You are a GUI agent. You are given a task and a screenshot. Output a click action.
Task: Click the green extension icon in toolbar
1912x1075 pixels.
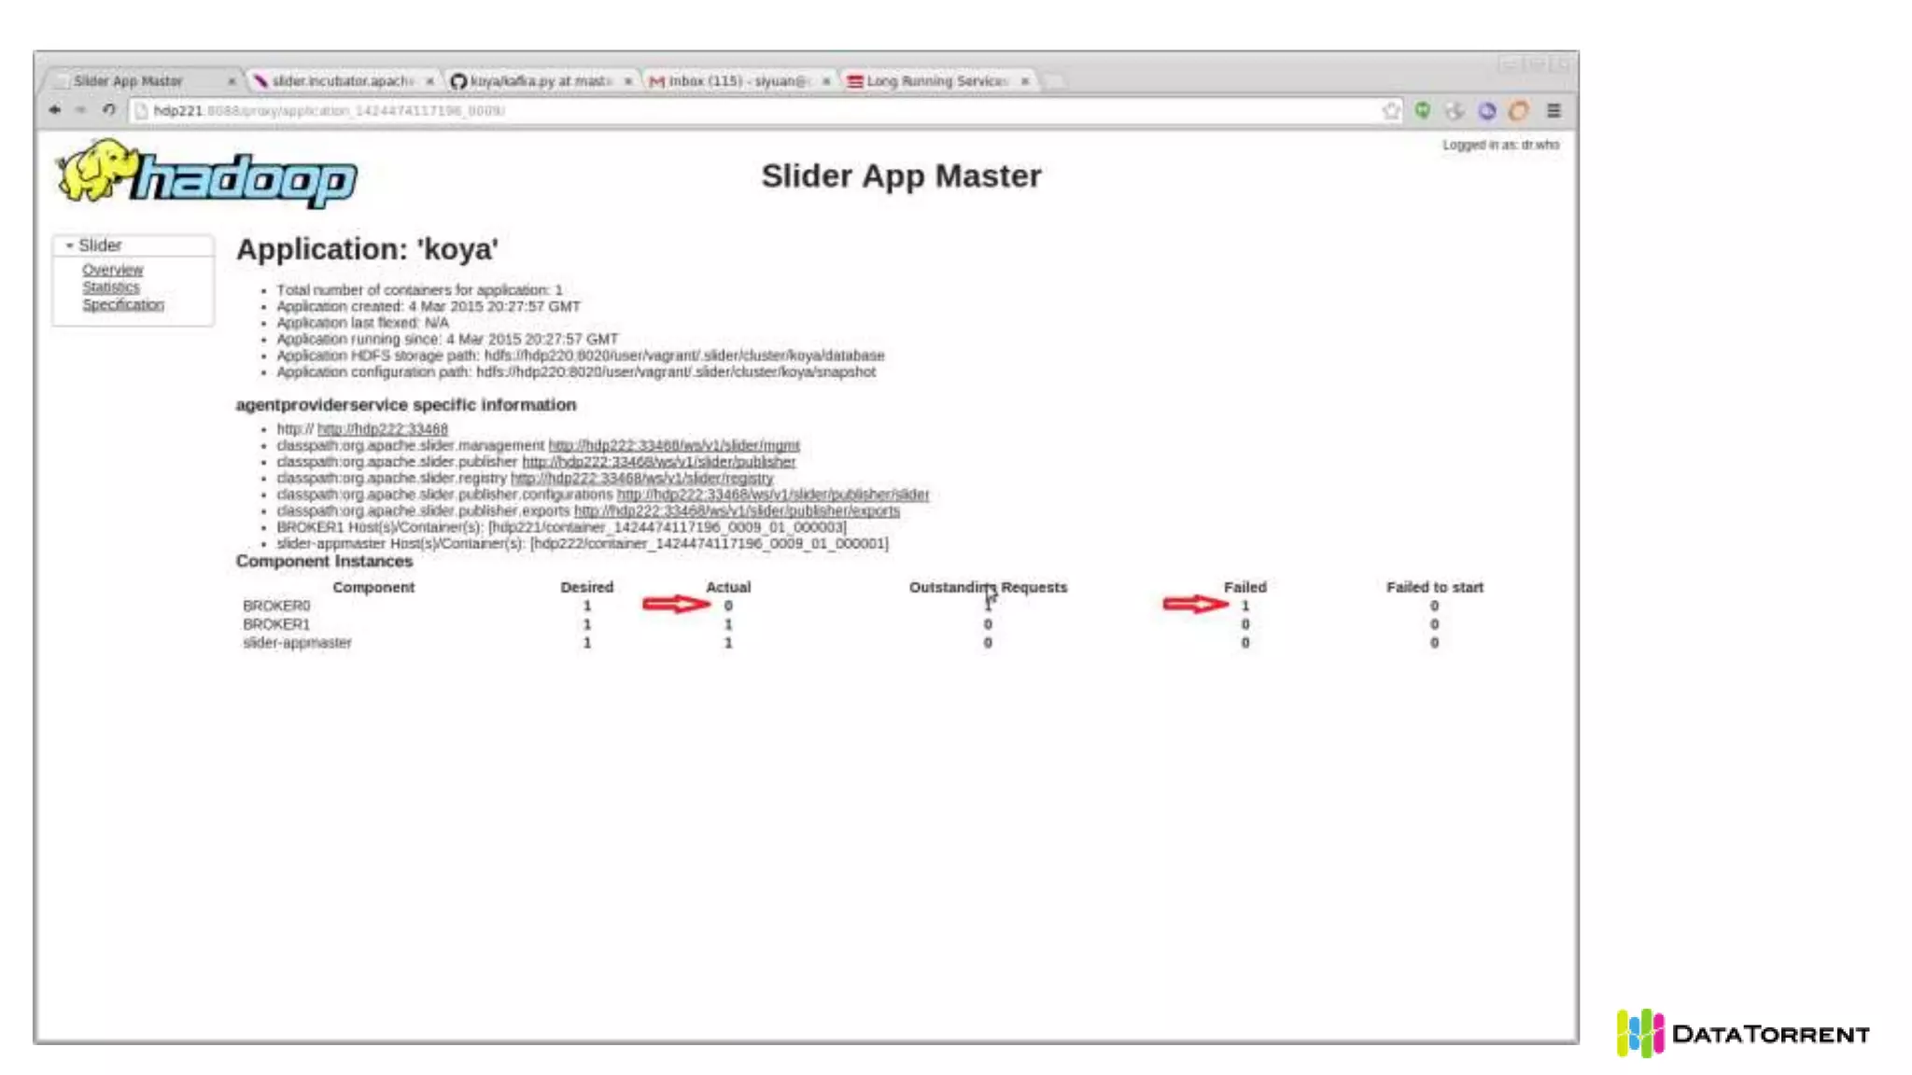coord(1422,111)
